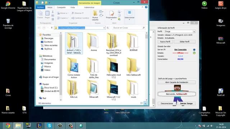Click the Iniciar Juego button
Screen dimensions: 230x129
(186, 104)
